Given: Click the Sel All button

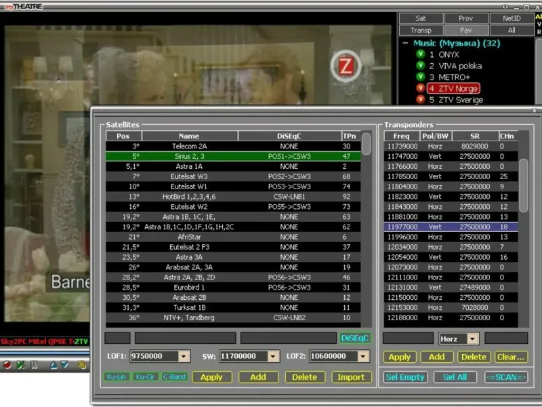Looking at the screenshot, I should click(x=455, y=377).
